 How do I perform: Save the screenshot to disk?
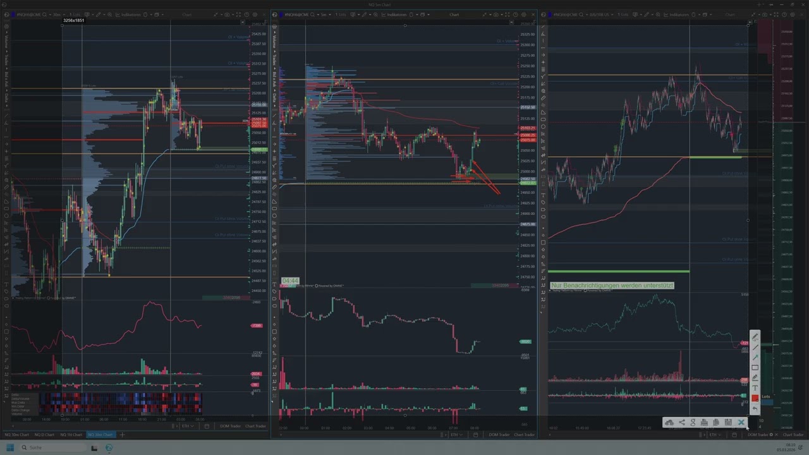728,422
